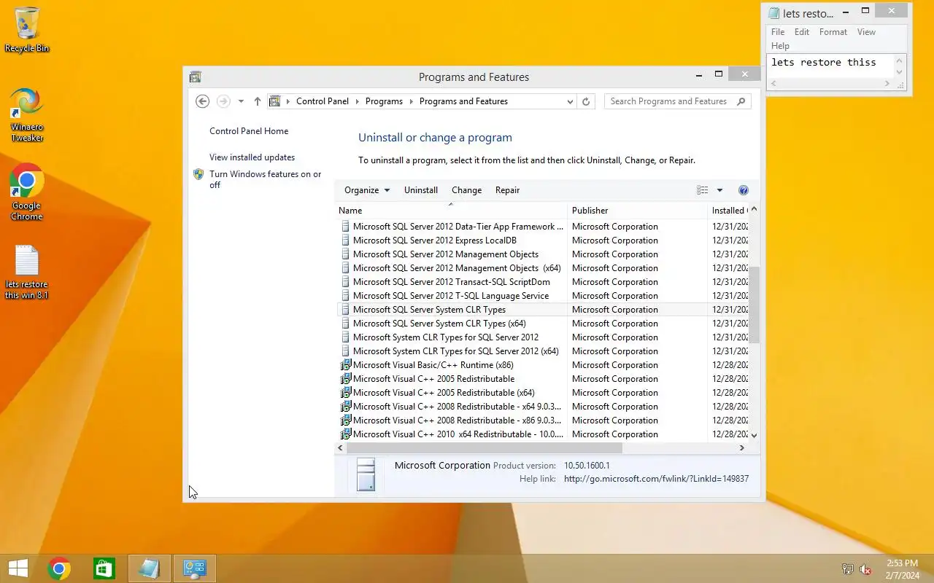Open the Help question mark button
The width and height of the screenshot is (934, 583).
tap(744, 190)
